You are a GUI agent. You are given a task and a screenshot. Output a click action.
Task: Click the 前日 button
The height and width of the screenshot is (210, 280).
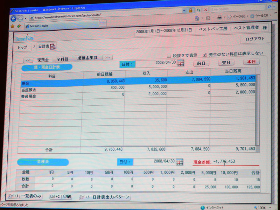tap(201, 63)
